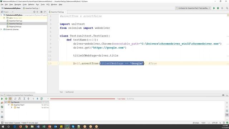Go to next failed test
229x129 pixels.
[x=37, y=99]
